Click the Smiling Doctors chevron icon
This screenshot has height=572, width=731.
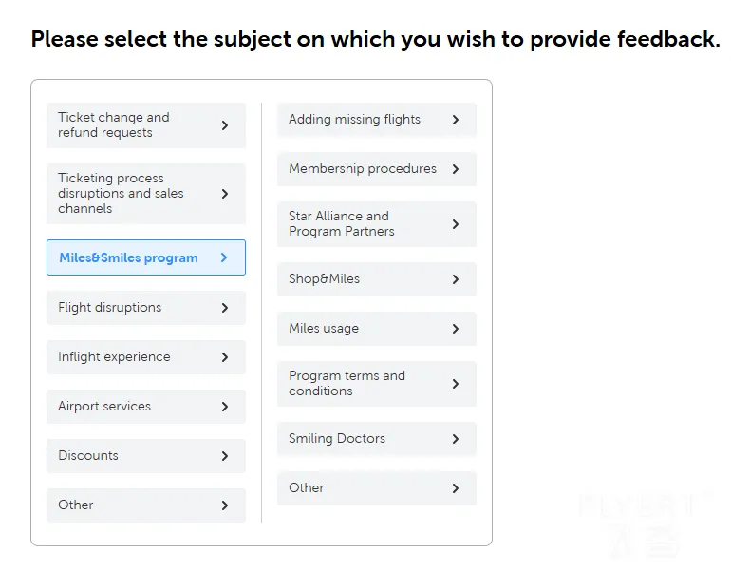coord(456,439)
